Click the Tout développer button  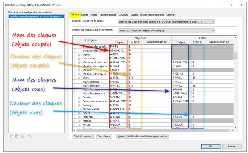(x=83, y=136)
